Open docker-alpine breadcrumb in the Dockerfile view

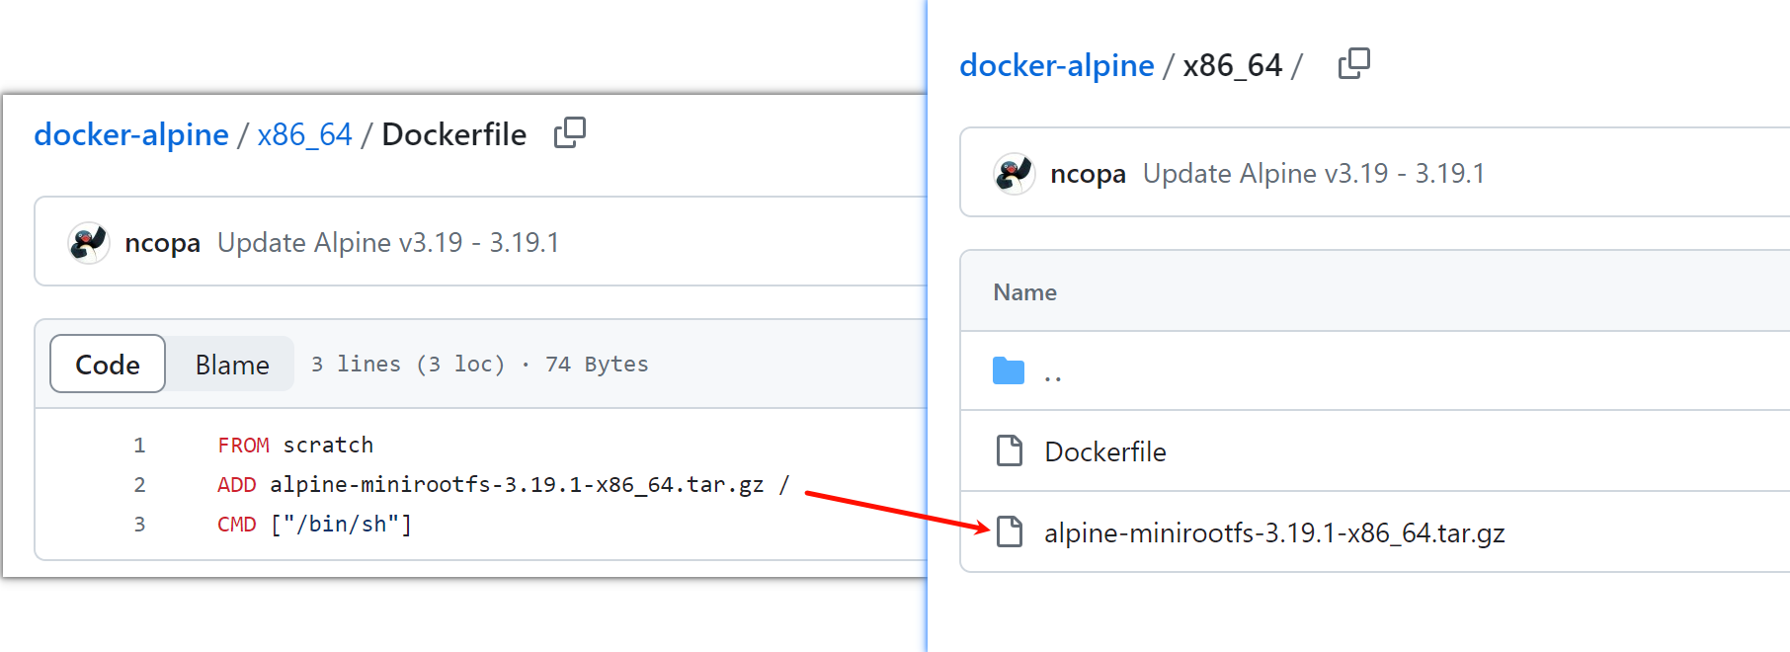pyautogui.click(x=131, y=134)
